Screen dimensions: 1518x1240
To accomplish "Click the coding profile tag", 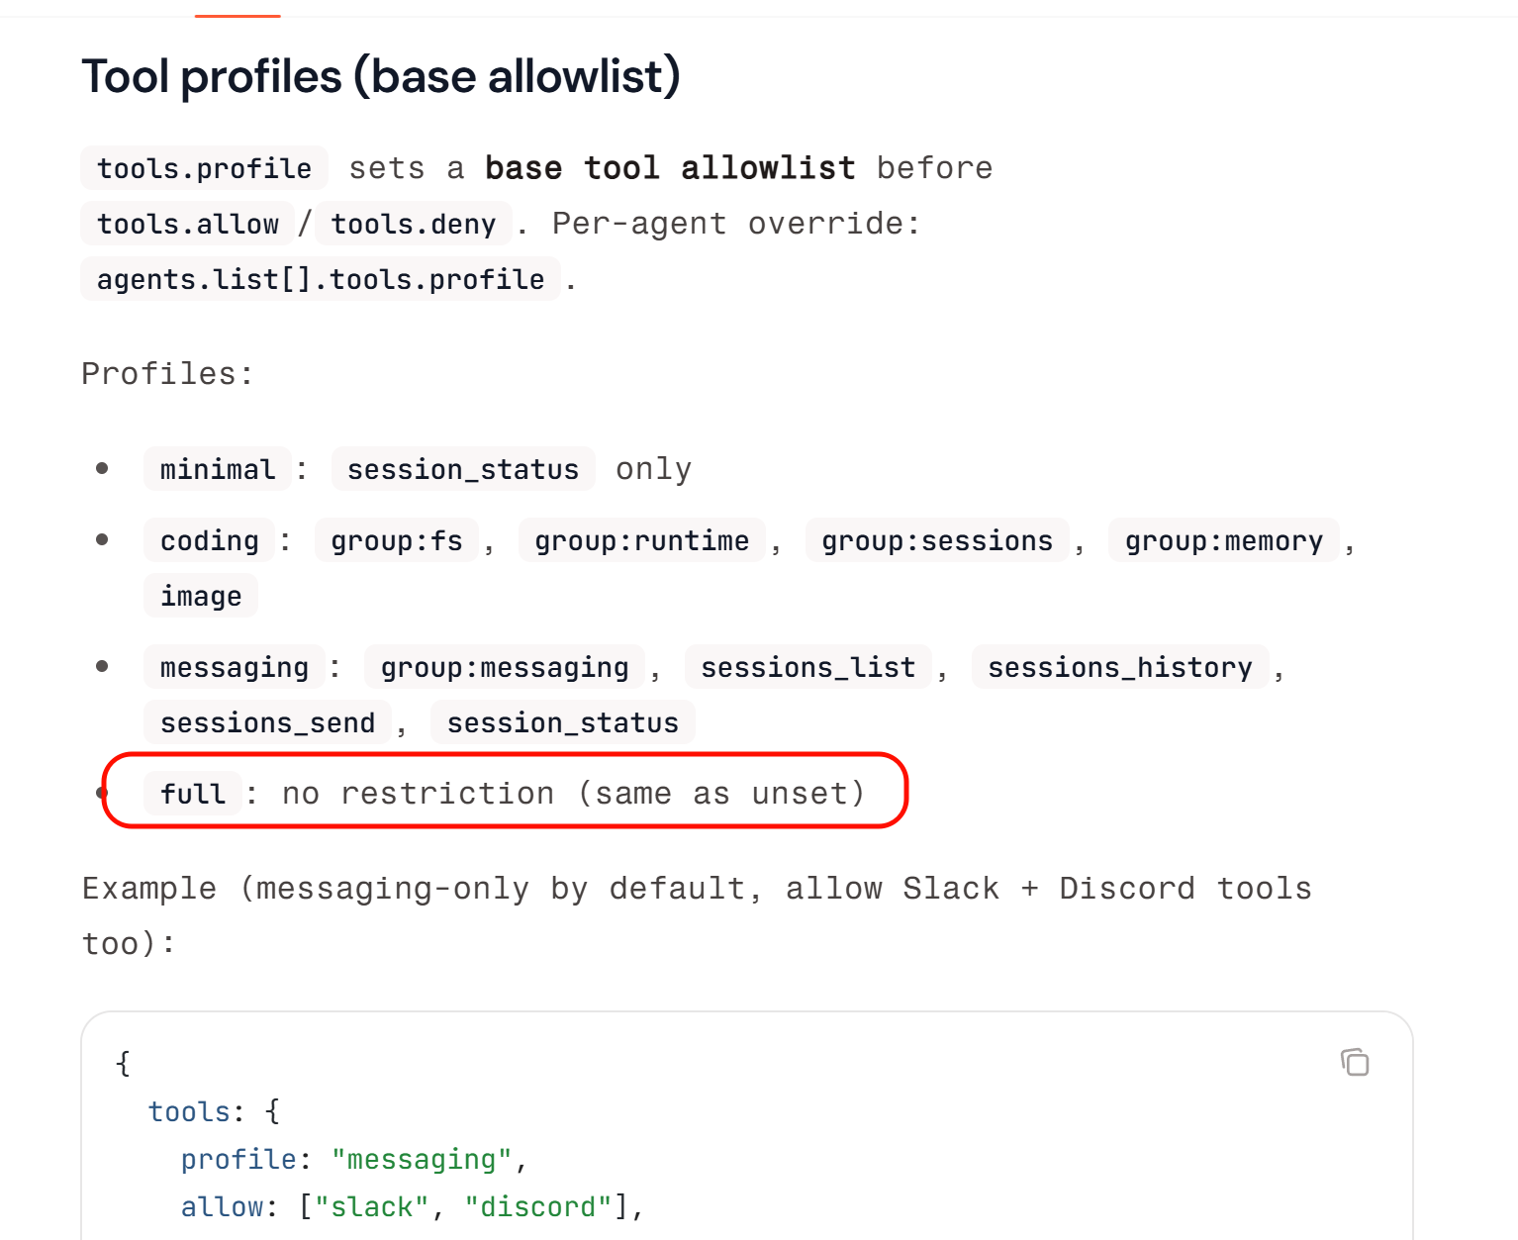I will pos(210,540).
